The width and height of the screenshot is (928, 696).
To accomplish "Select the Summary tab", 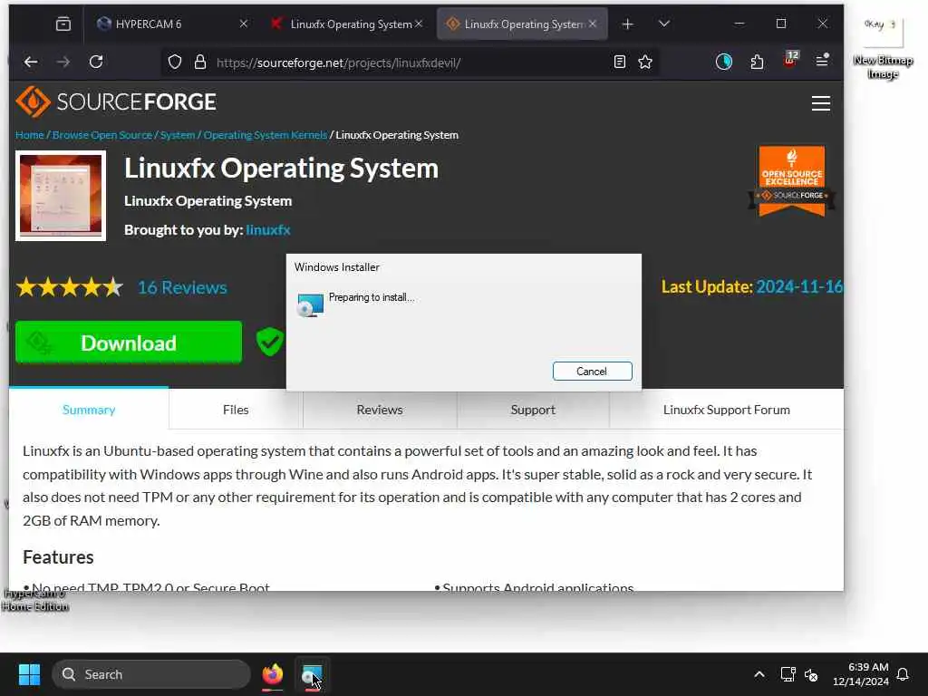I will (89, 410).
